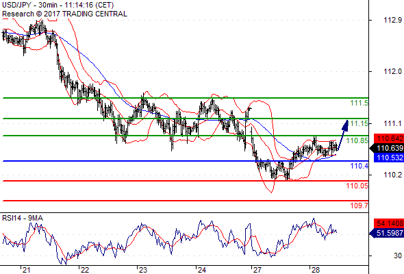404x274 pixels.
Task: Click the date label 22 on time axis
Action: (x=84, y=270)
